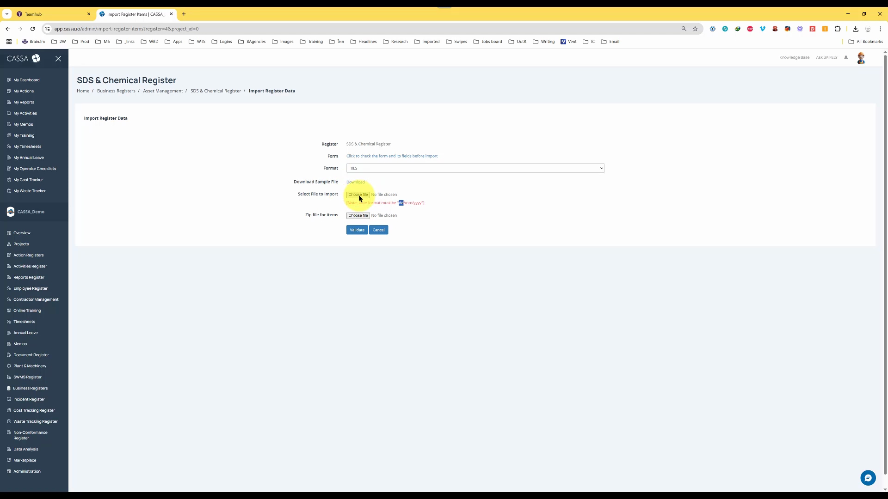Image resolution: width=888 pixels, height=499 pixels.
Task: Click the user avatar in header
Action: pos(861,58)
